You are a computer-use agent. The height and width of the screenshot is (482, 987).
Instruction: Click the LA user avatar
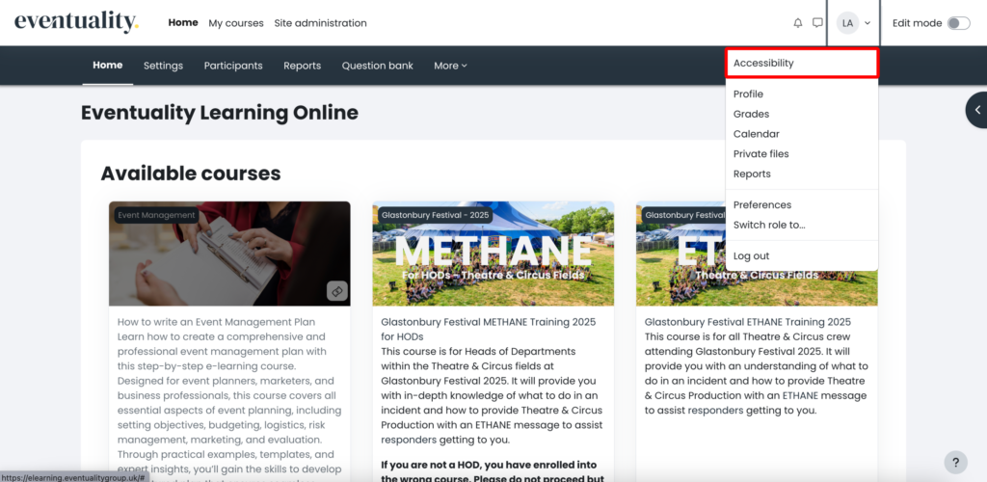point(848,23)
